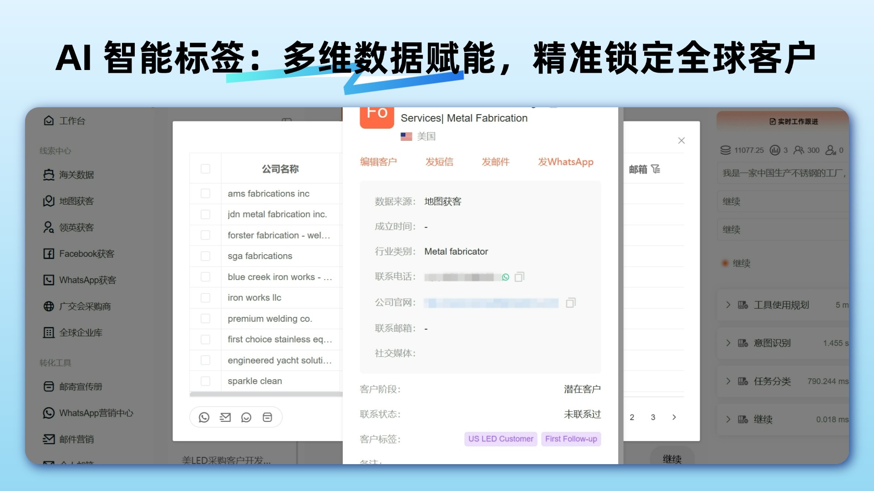Check the sga fabrications row
The width and height of the screenshot is (874, 491).
coord(205,256)
